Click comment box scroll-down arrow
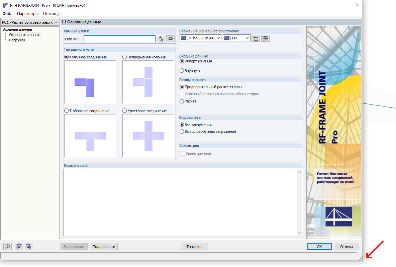This screenshot has width=396, height=267. pos(300,234)
